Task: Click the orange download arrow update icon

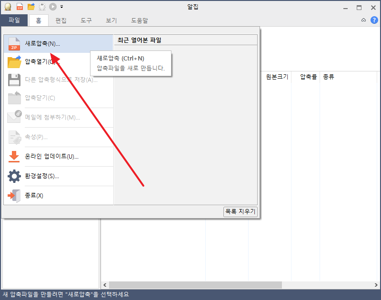Action: [14, 157]
